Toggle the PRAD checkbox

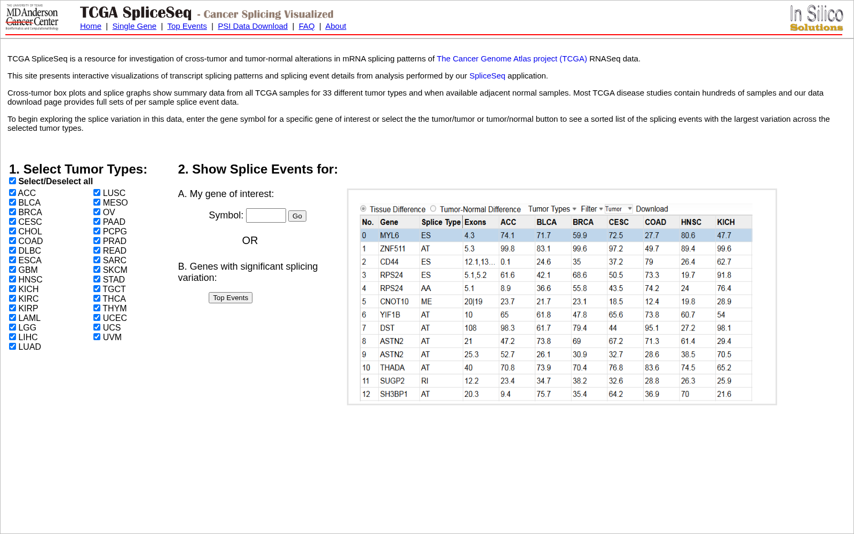(x=97, y=241)
